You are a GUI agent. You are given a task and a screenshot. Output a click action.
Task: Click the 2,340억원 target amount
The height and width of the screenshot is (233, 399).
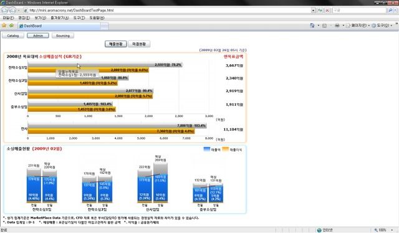(x=234, y=78)
